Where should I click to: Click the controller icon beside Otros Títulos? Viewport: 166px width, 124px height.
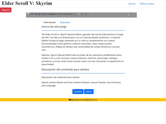(140, 4)
